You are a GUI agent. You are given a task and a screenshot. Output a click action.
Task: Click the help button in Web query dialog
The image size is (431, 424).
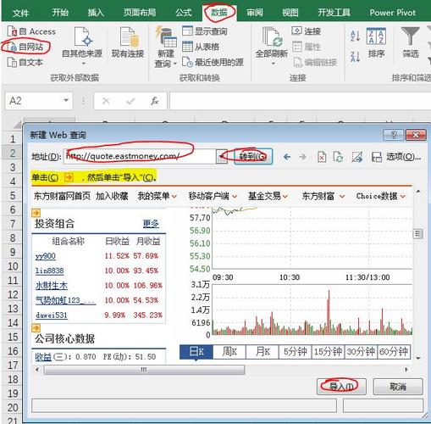tap(394, 135)
